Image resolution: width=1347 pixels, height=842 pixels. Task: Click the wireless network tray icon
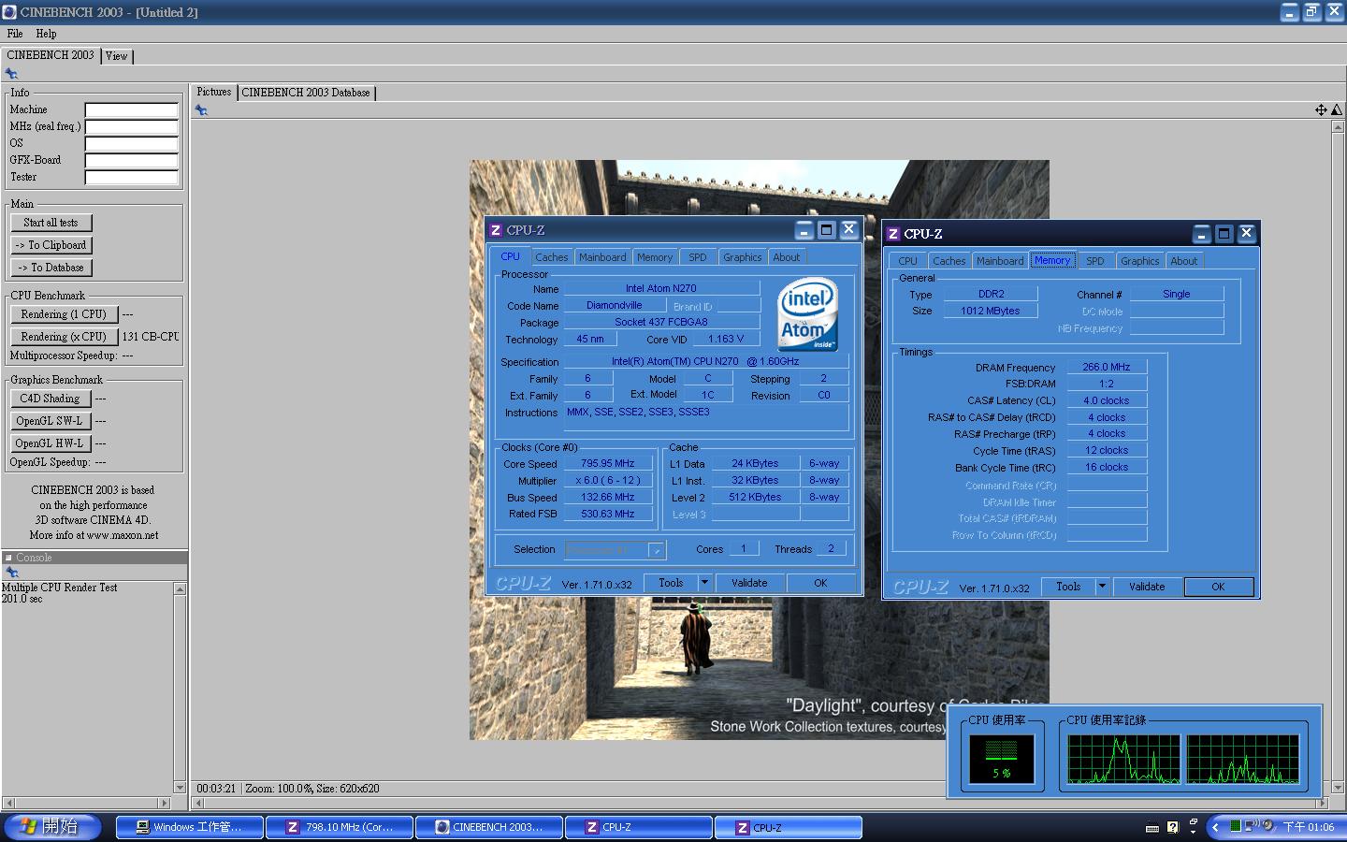[x=1251, y=826]
